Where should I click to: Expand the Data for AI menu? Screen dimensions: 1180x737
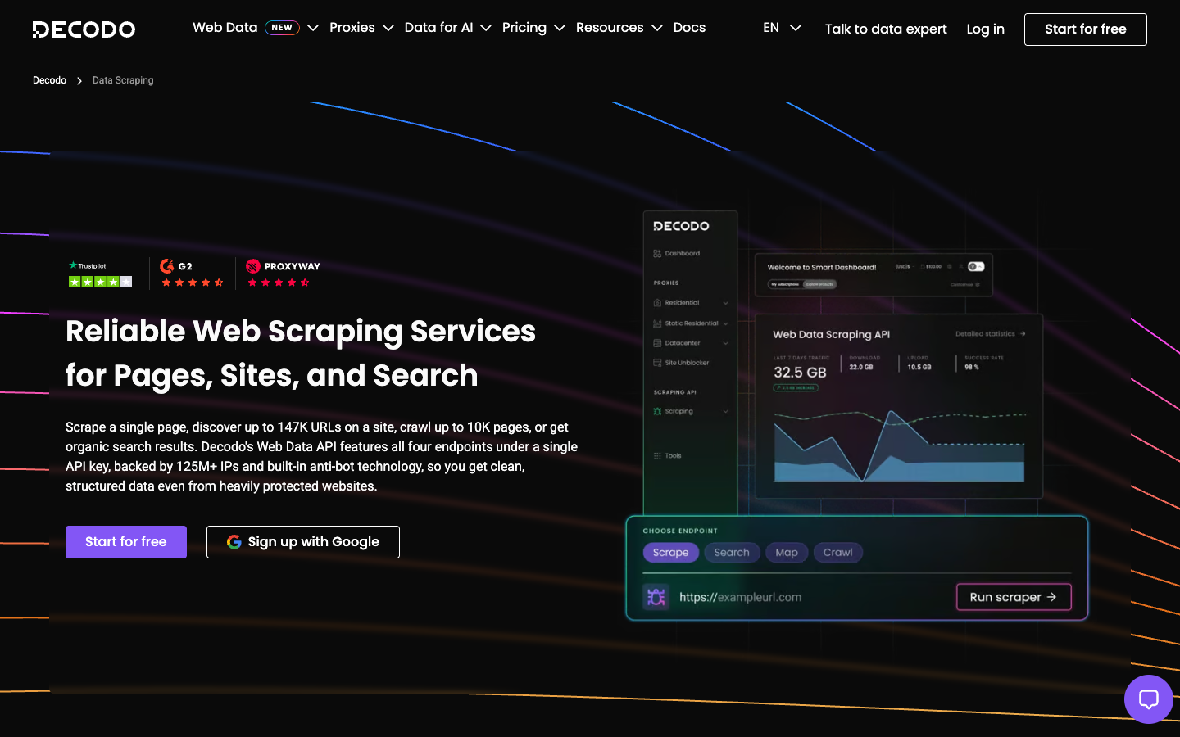click(x=447, y=28)
